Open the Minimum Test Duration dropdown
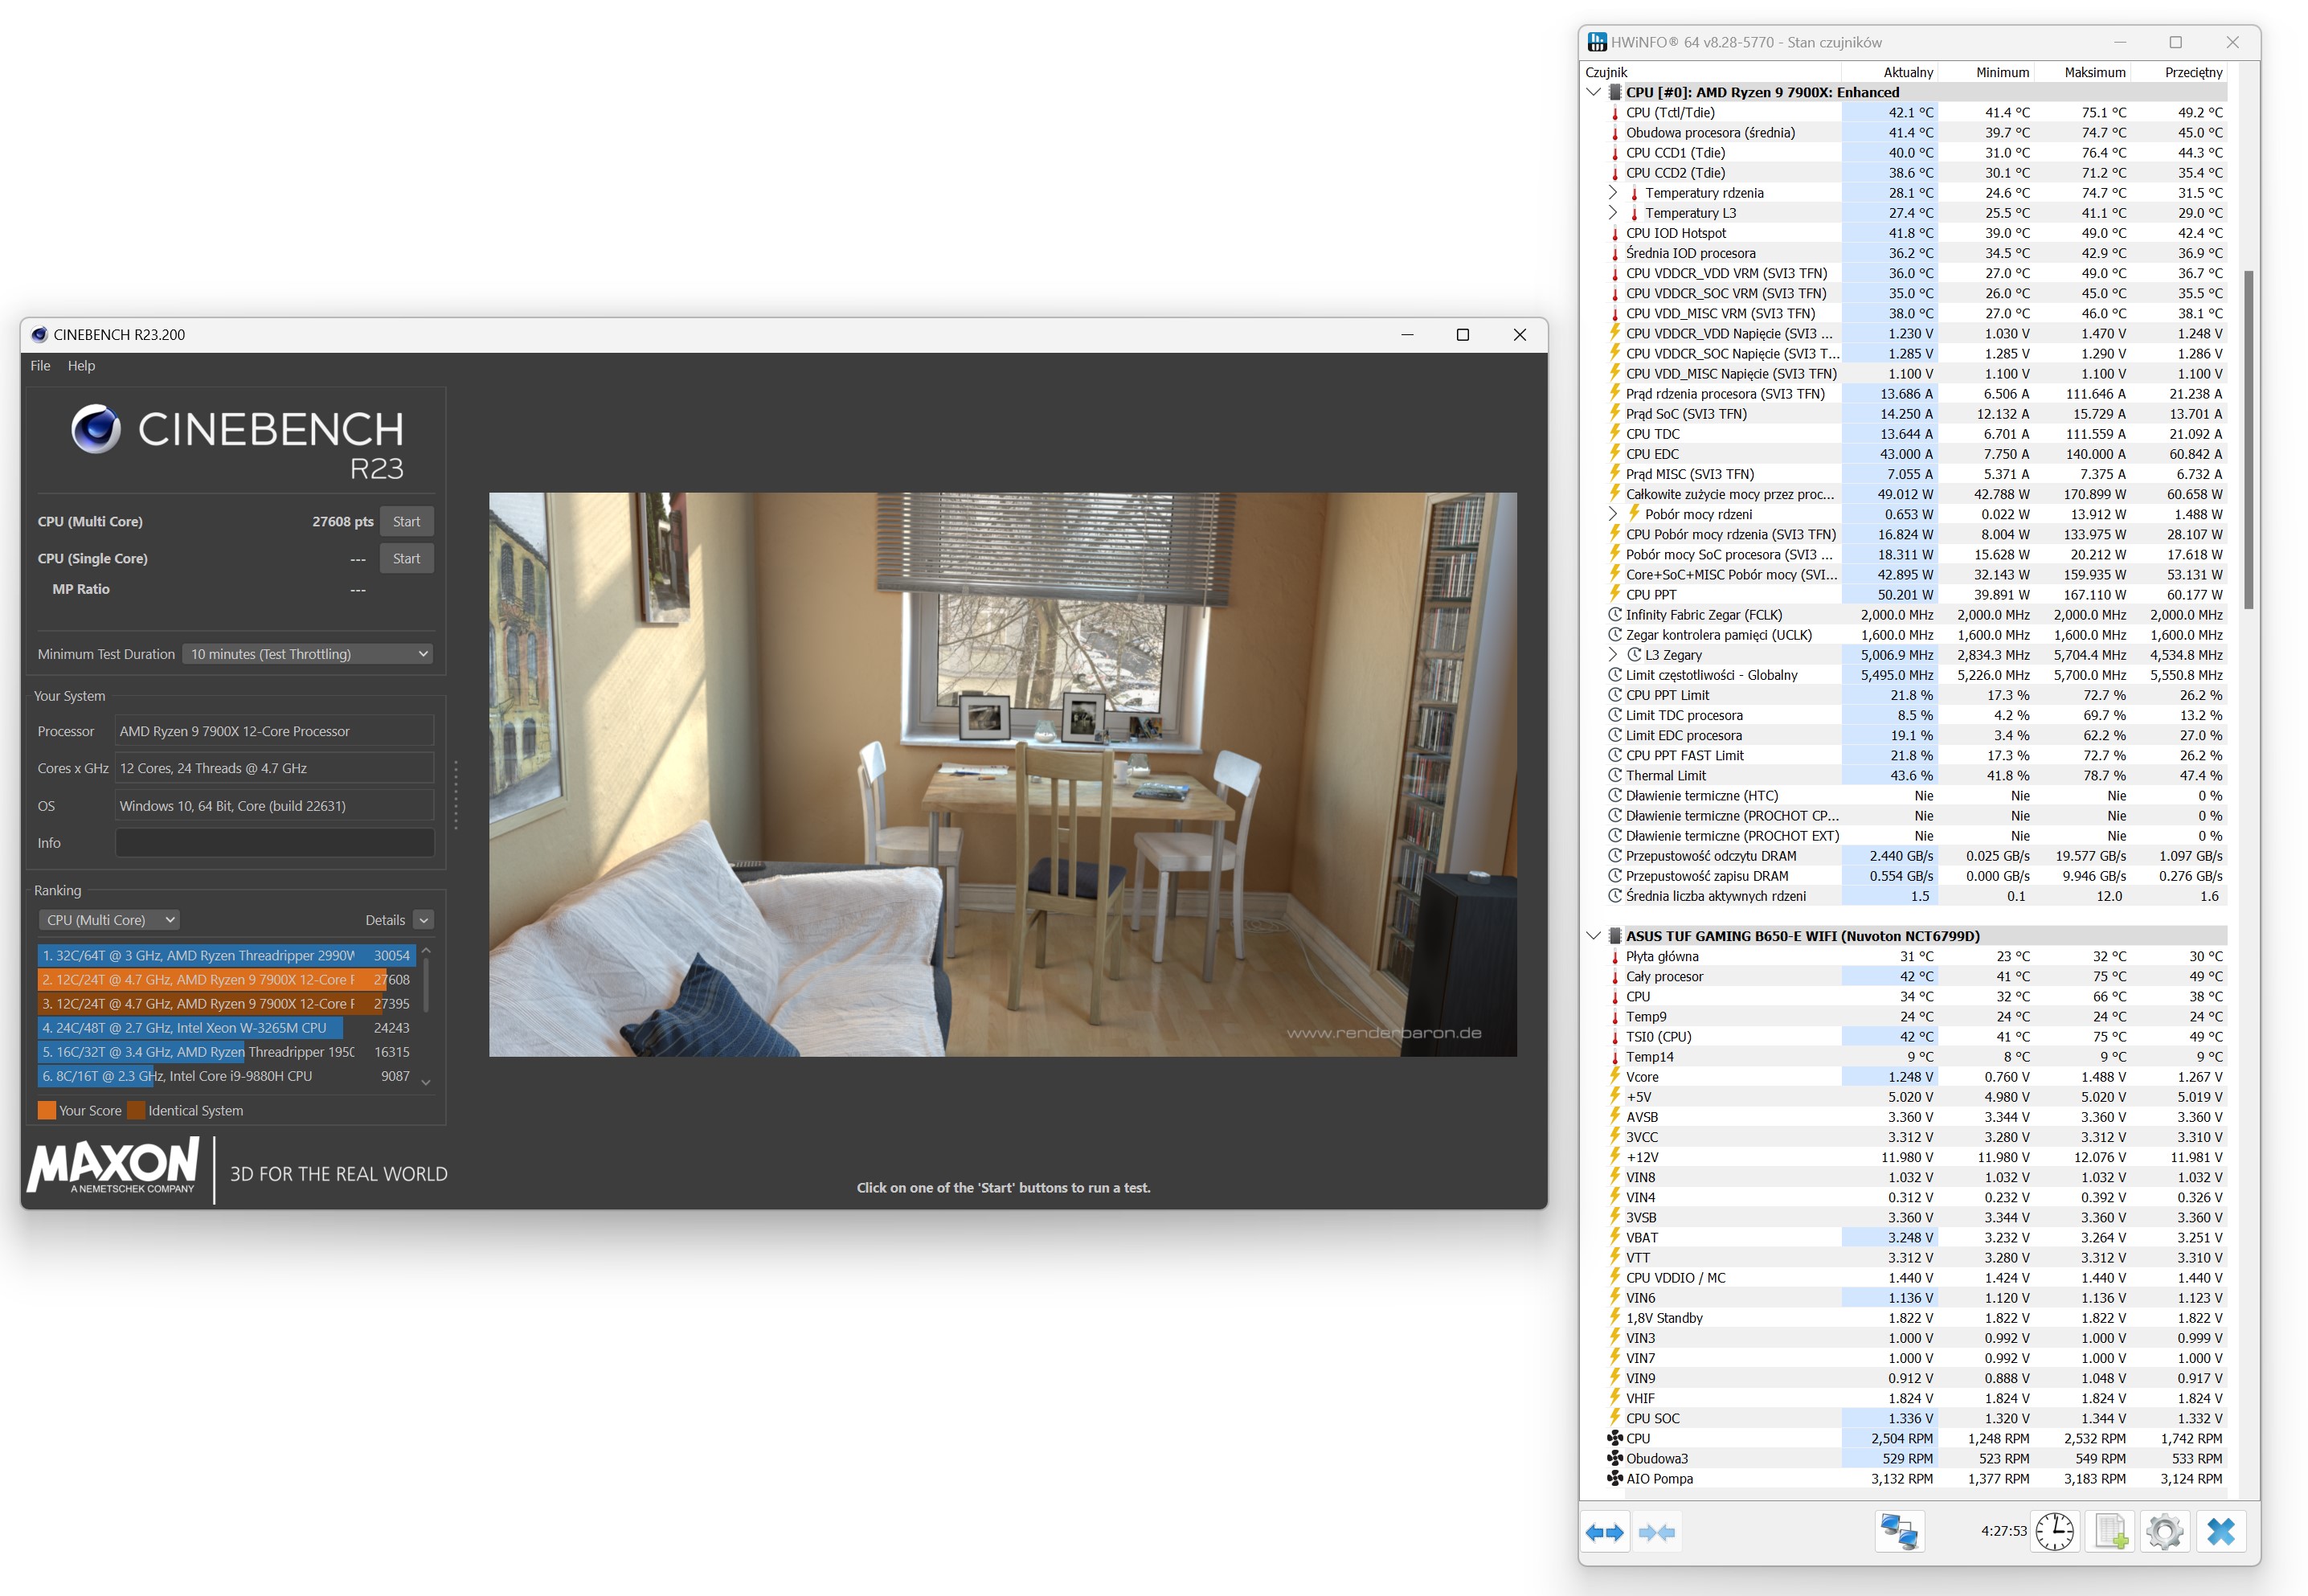Screen dimensions: 2308x1596 click(308, 654)
